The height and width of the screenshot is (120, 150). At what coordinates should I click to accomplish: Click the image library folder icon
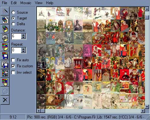tap(5, 29)
